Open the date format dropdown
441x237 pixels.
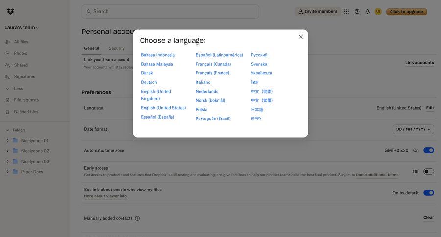[x=414, y=129]
